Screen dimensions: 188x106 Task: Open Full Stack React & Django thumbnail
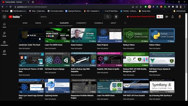pyautogui.click(x=58, y=59)
